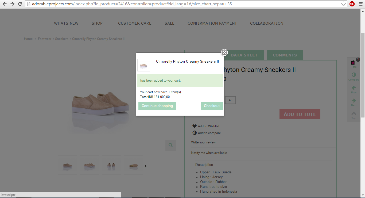365x198 pixels.
Task: Click 'Your cart now have 1 item(s).' text
Action: pos(161,92)
